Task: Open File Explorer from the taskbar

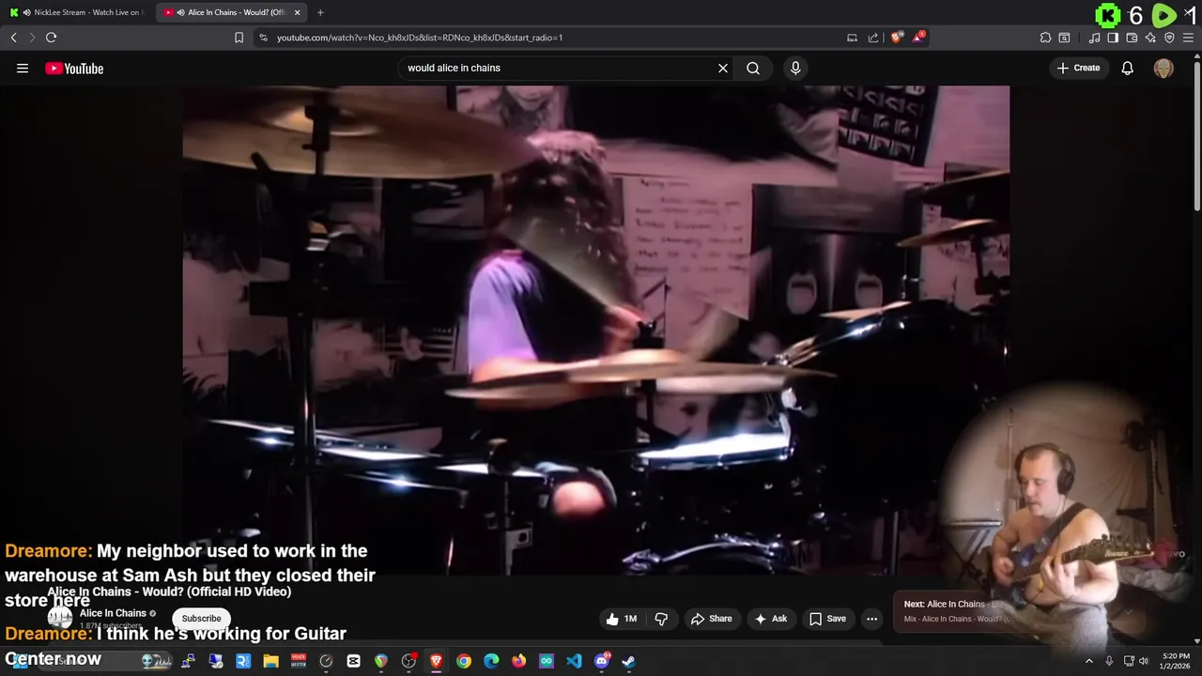Action: coord(270,661)
